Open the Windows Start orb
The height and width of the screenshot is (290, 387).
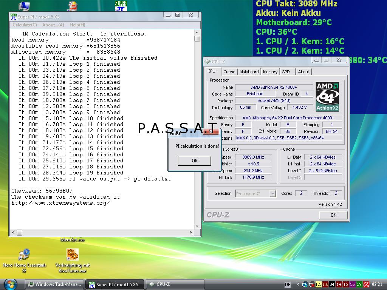[10, 284]
